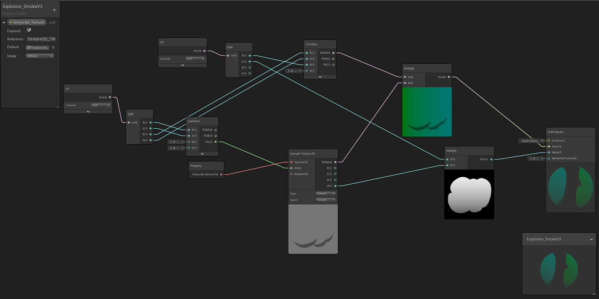Click the Alpha(1) input port on Unlit Master
The height and width of the screenshot is (299, 599).
point(549,152)
